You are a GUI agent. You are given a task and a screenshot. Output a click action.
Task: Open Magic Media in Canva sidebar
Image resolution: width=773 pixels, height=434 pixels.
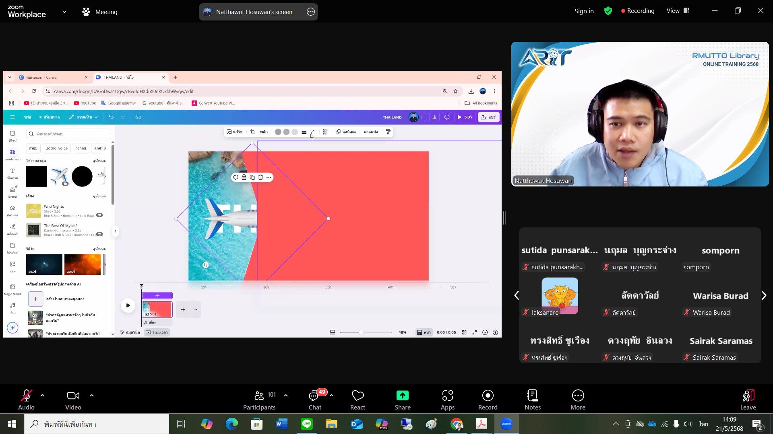(12, 289)
